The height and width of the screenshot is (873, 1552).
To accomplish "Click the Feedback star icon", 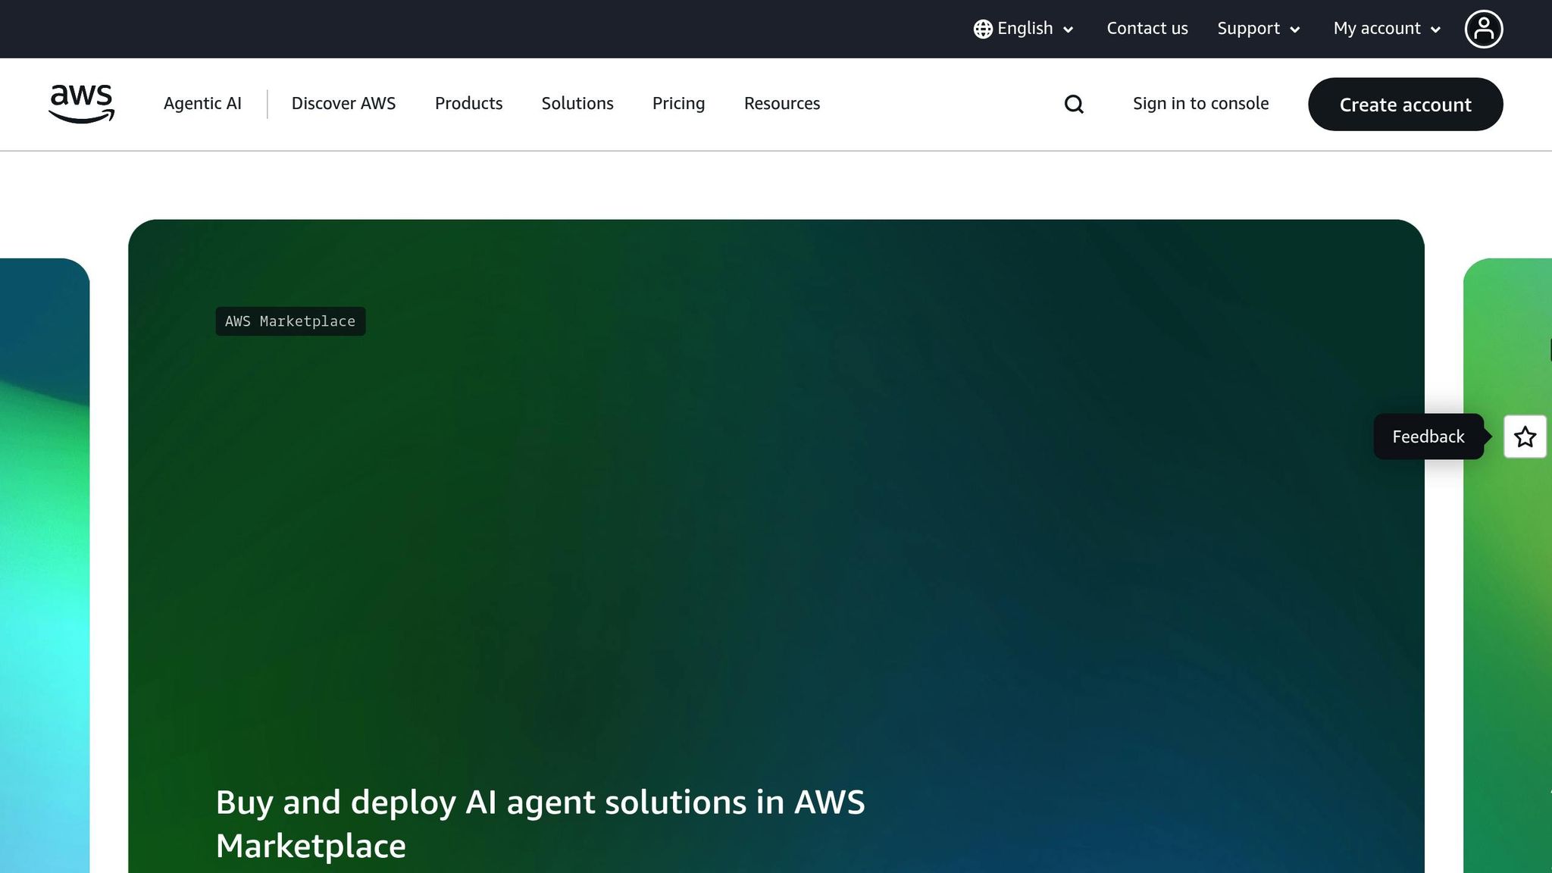I will coord(1525,436).
